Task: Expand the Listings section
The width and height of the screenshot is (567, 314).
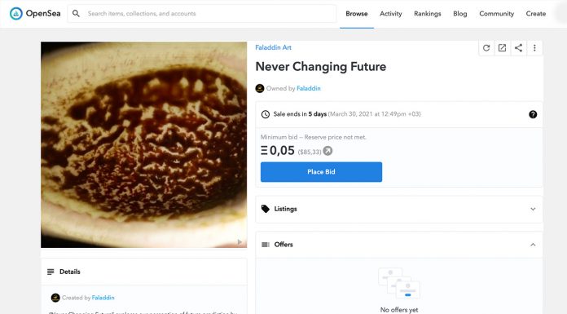Action: 399,209
